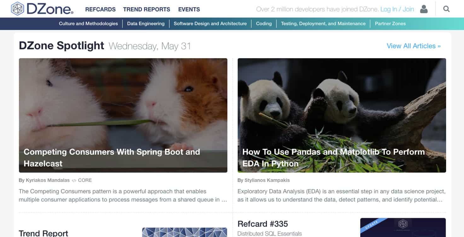The width and height of the screenshot is (464, 237).
Task: Select the Data Engineering category
Action: click(x=146, y=24)
